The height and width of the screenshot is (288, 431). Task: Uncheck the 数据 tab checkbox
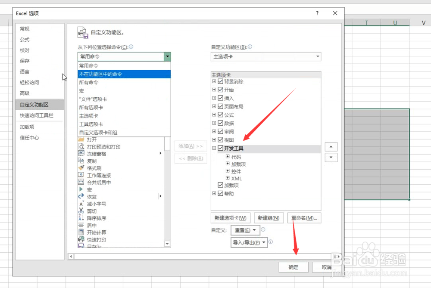(x=220, y=123)
